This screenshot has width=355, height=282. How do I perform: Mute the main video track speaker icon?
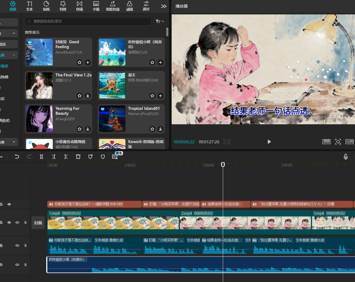coord(17,223)
